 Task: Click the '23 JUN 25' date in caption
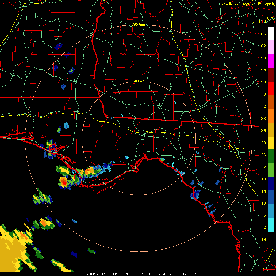point(167,274)
